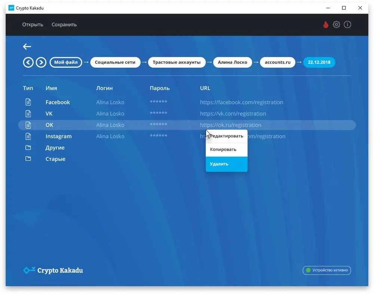Viewport: 374px width, 294px height.
Task: Open settings via the gear icon
Action: [336, 24]
